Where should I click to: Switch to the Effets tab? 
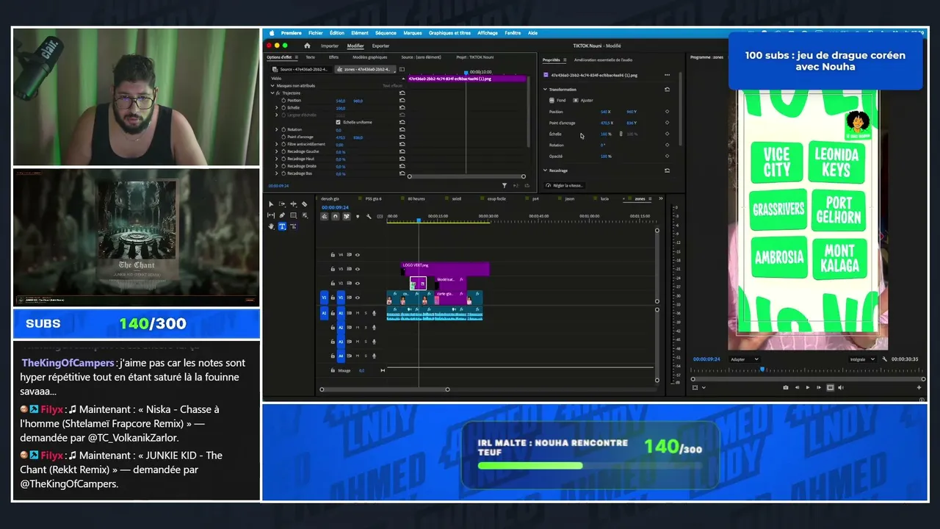coord(333,57)
